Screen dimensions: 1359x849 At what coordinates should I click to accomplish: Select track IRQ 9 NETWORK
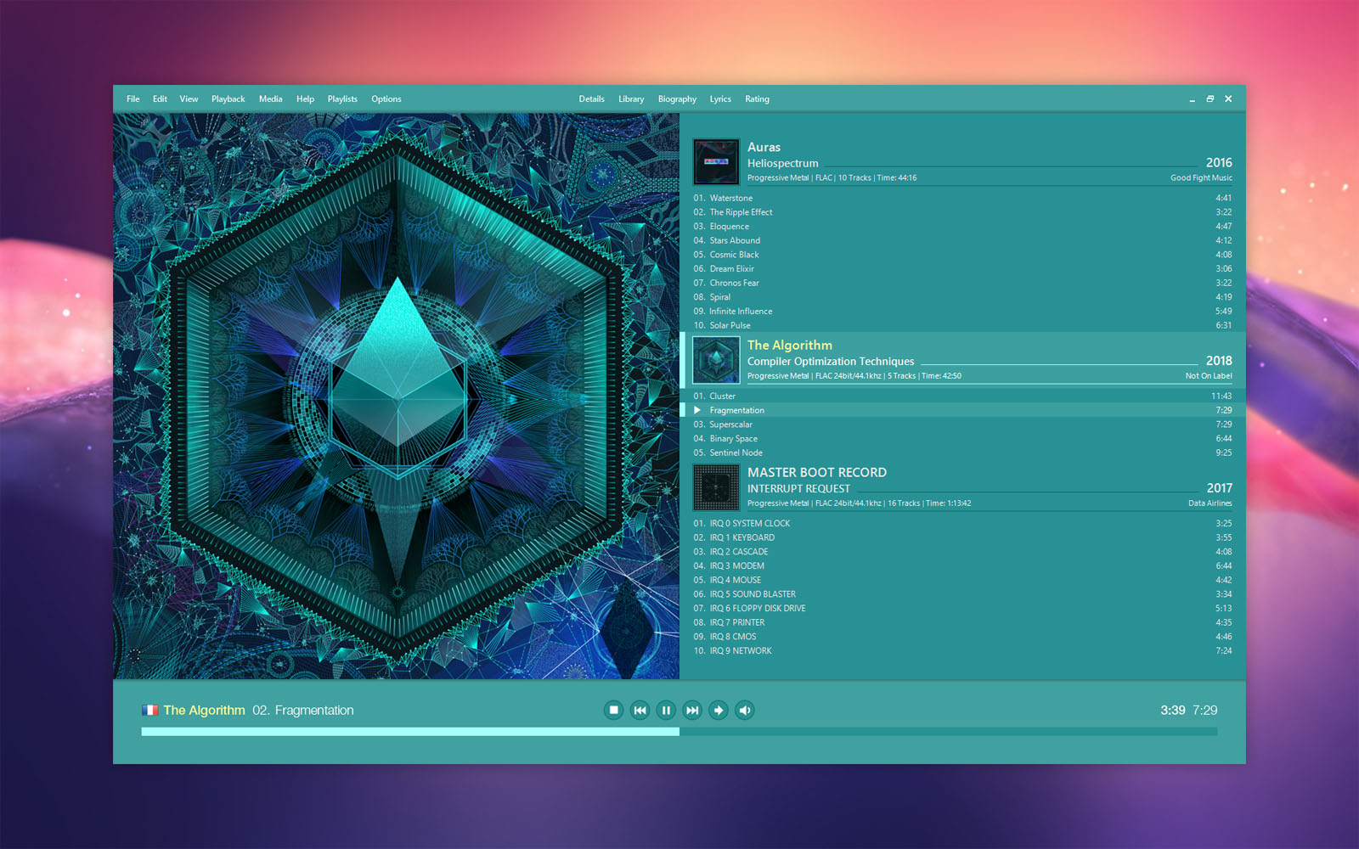click(962, 651)
